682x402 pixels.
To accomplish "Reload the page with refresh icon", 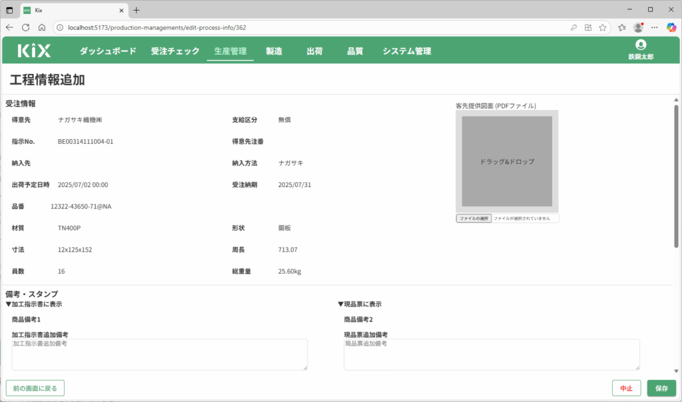I will coord(26,27).
